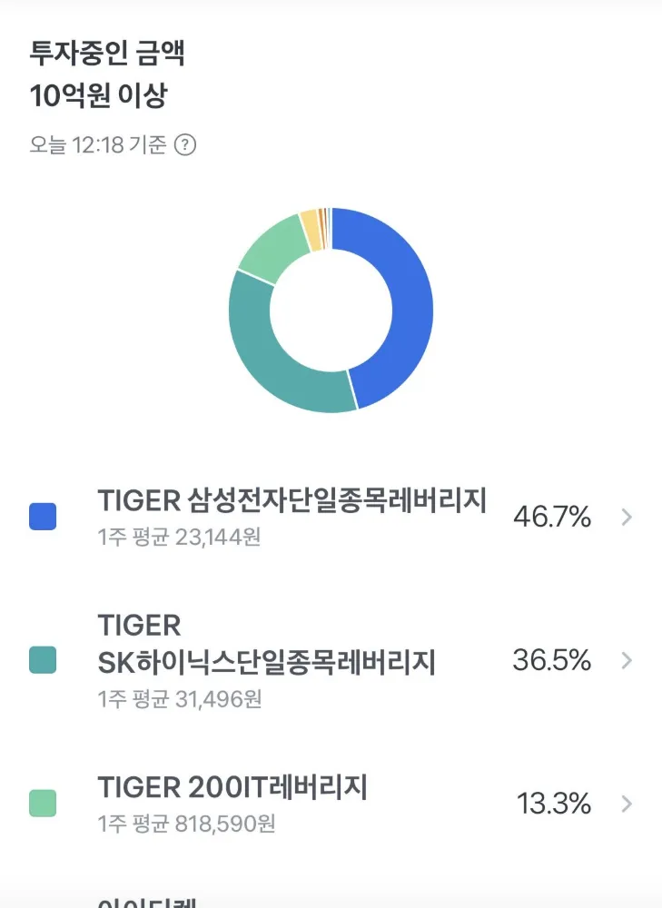Tap the TIGER 삼성전자단일종목레버리지 name

(291, 500)
